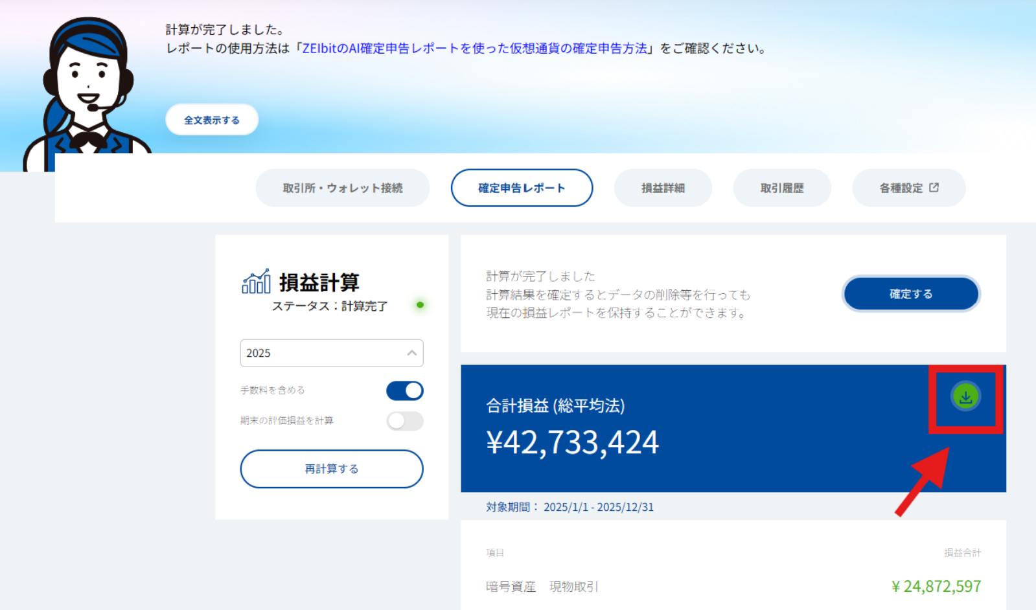
Task: Click the 全文表示する button
Action: tap(212, 120)
